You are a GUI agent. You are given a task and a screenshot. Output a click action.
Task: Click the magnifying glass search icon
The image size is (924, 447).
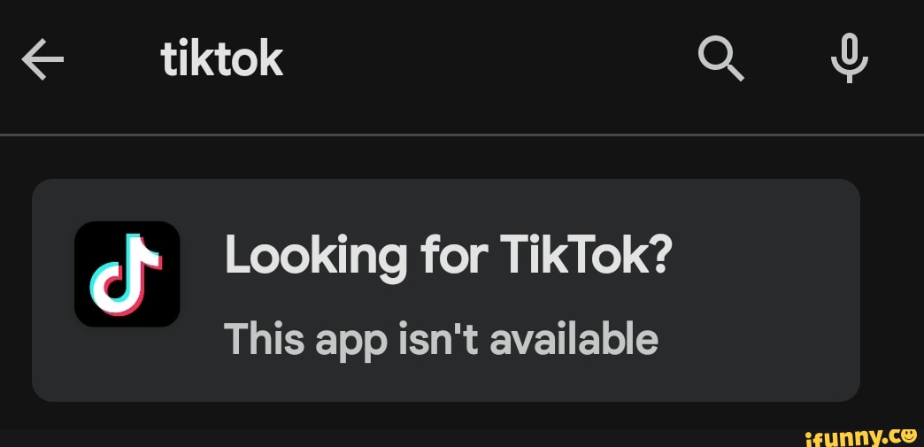point(720,59)
